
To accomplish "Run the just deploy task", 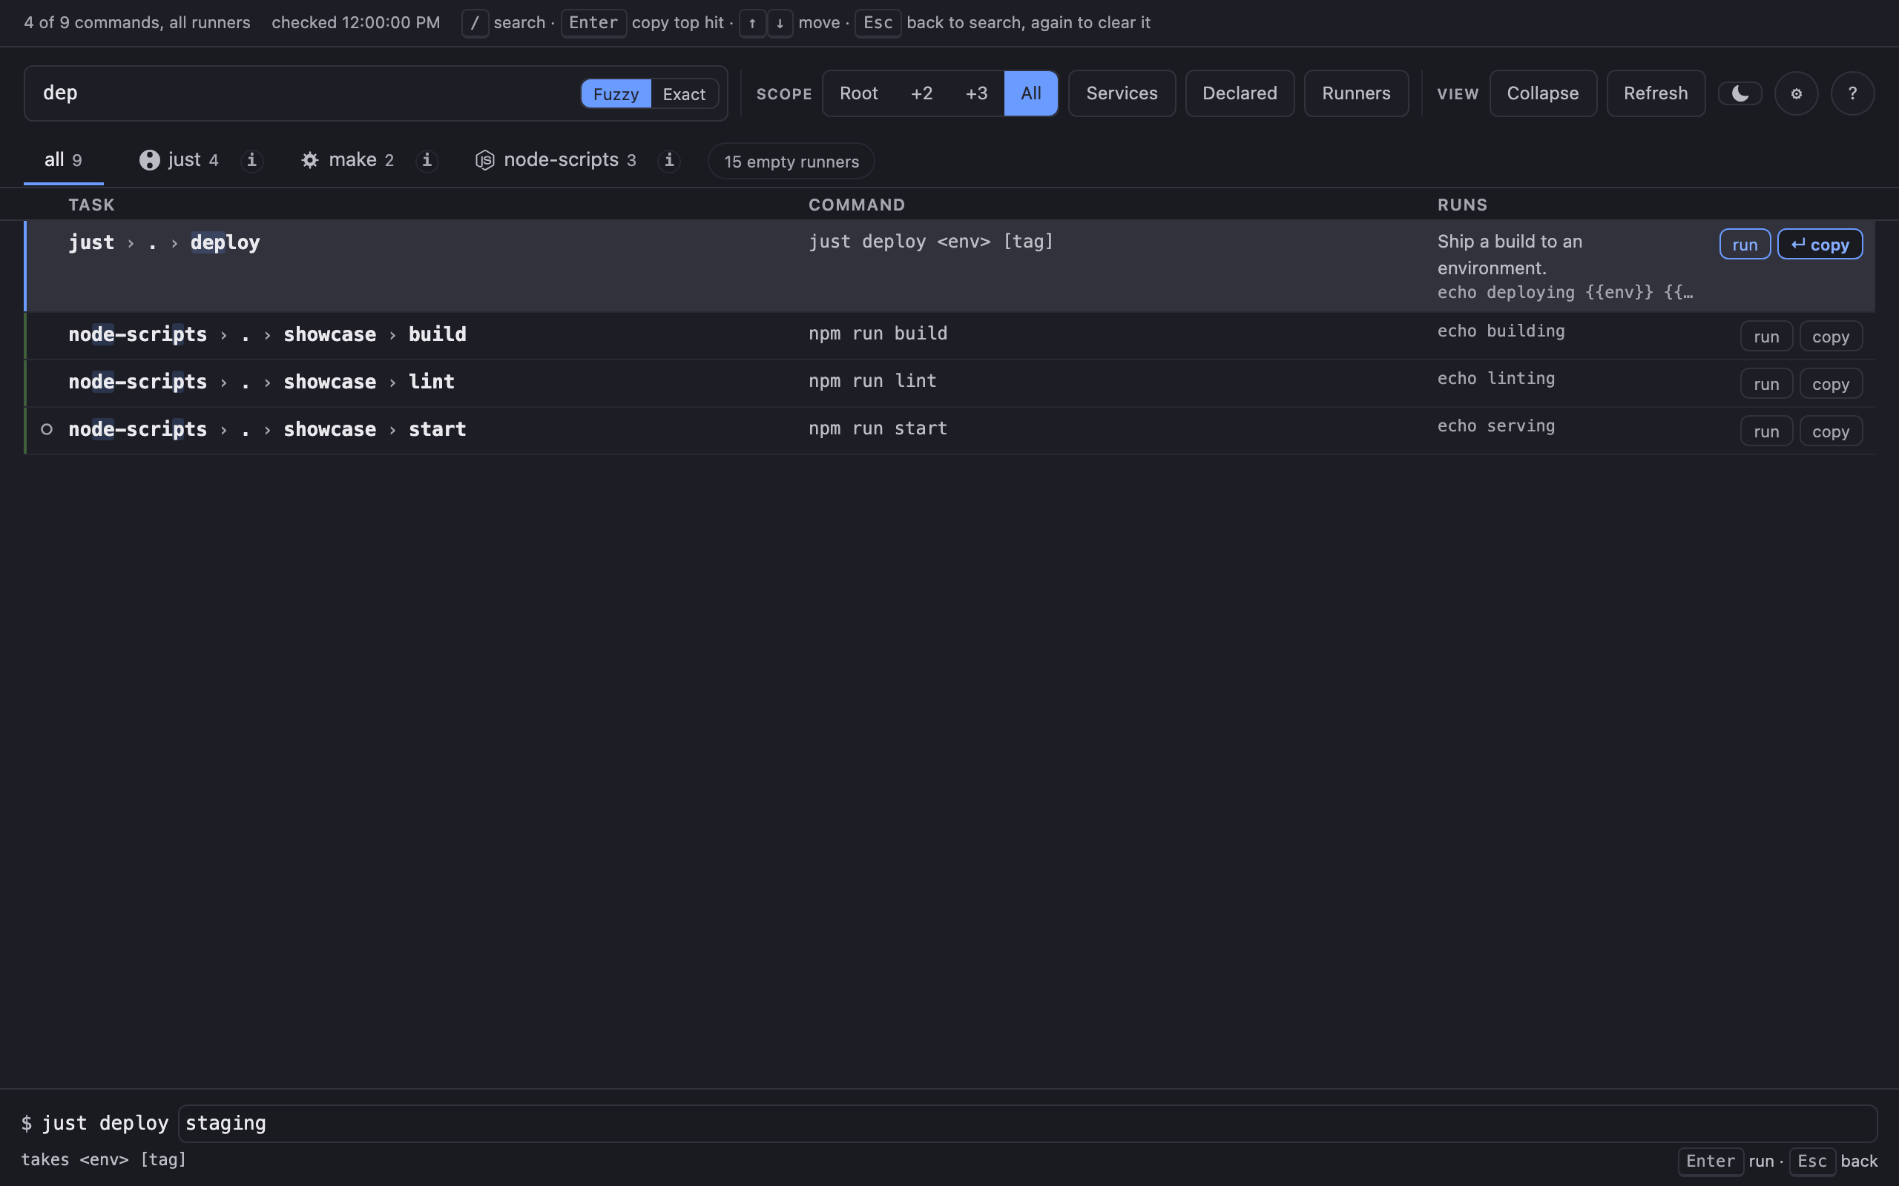I will [x=1745, y=244].
